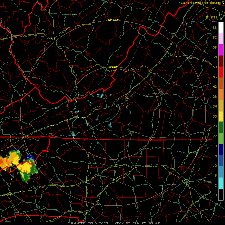Click the '66' legend value label
The width and height of the screenshot is (225, 225).
(215, 27)
